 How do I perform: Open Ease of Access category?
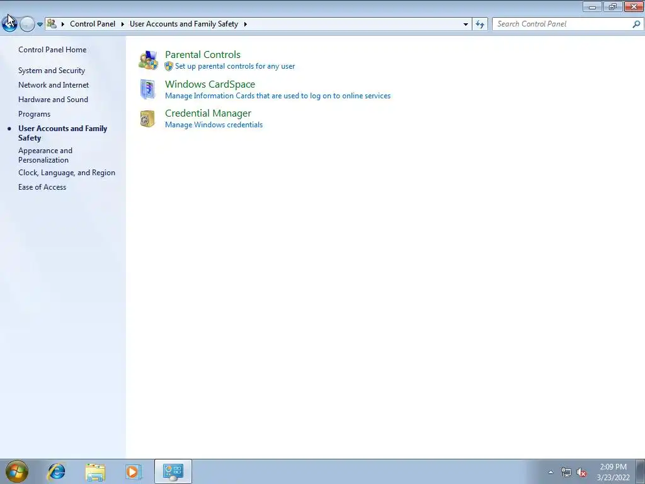coord(42,187)
